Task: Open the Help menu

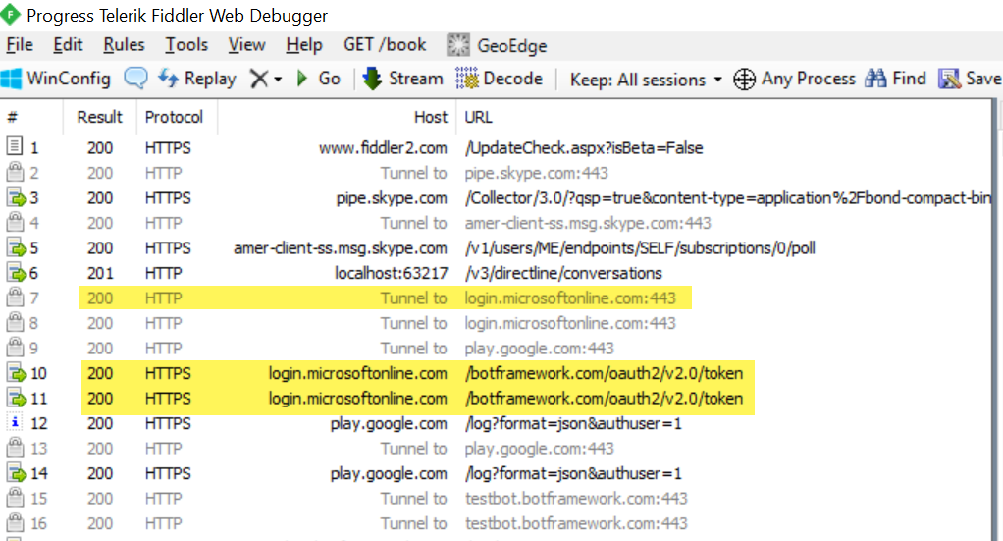Action: [304, 45]
